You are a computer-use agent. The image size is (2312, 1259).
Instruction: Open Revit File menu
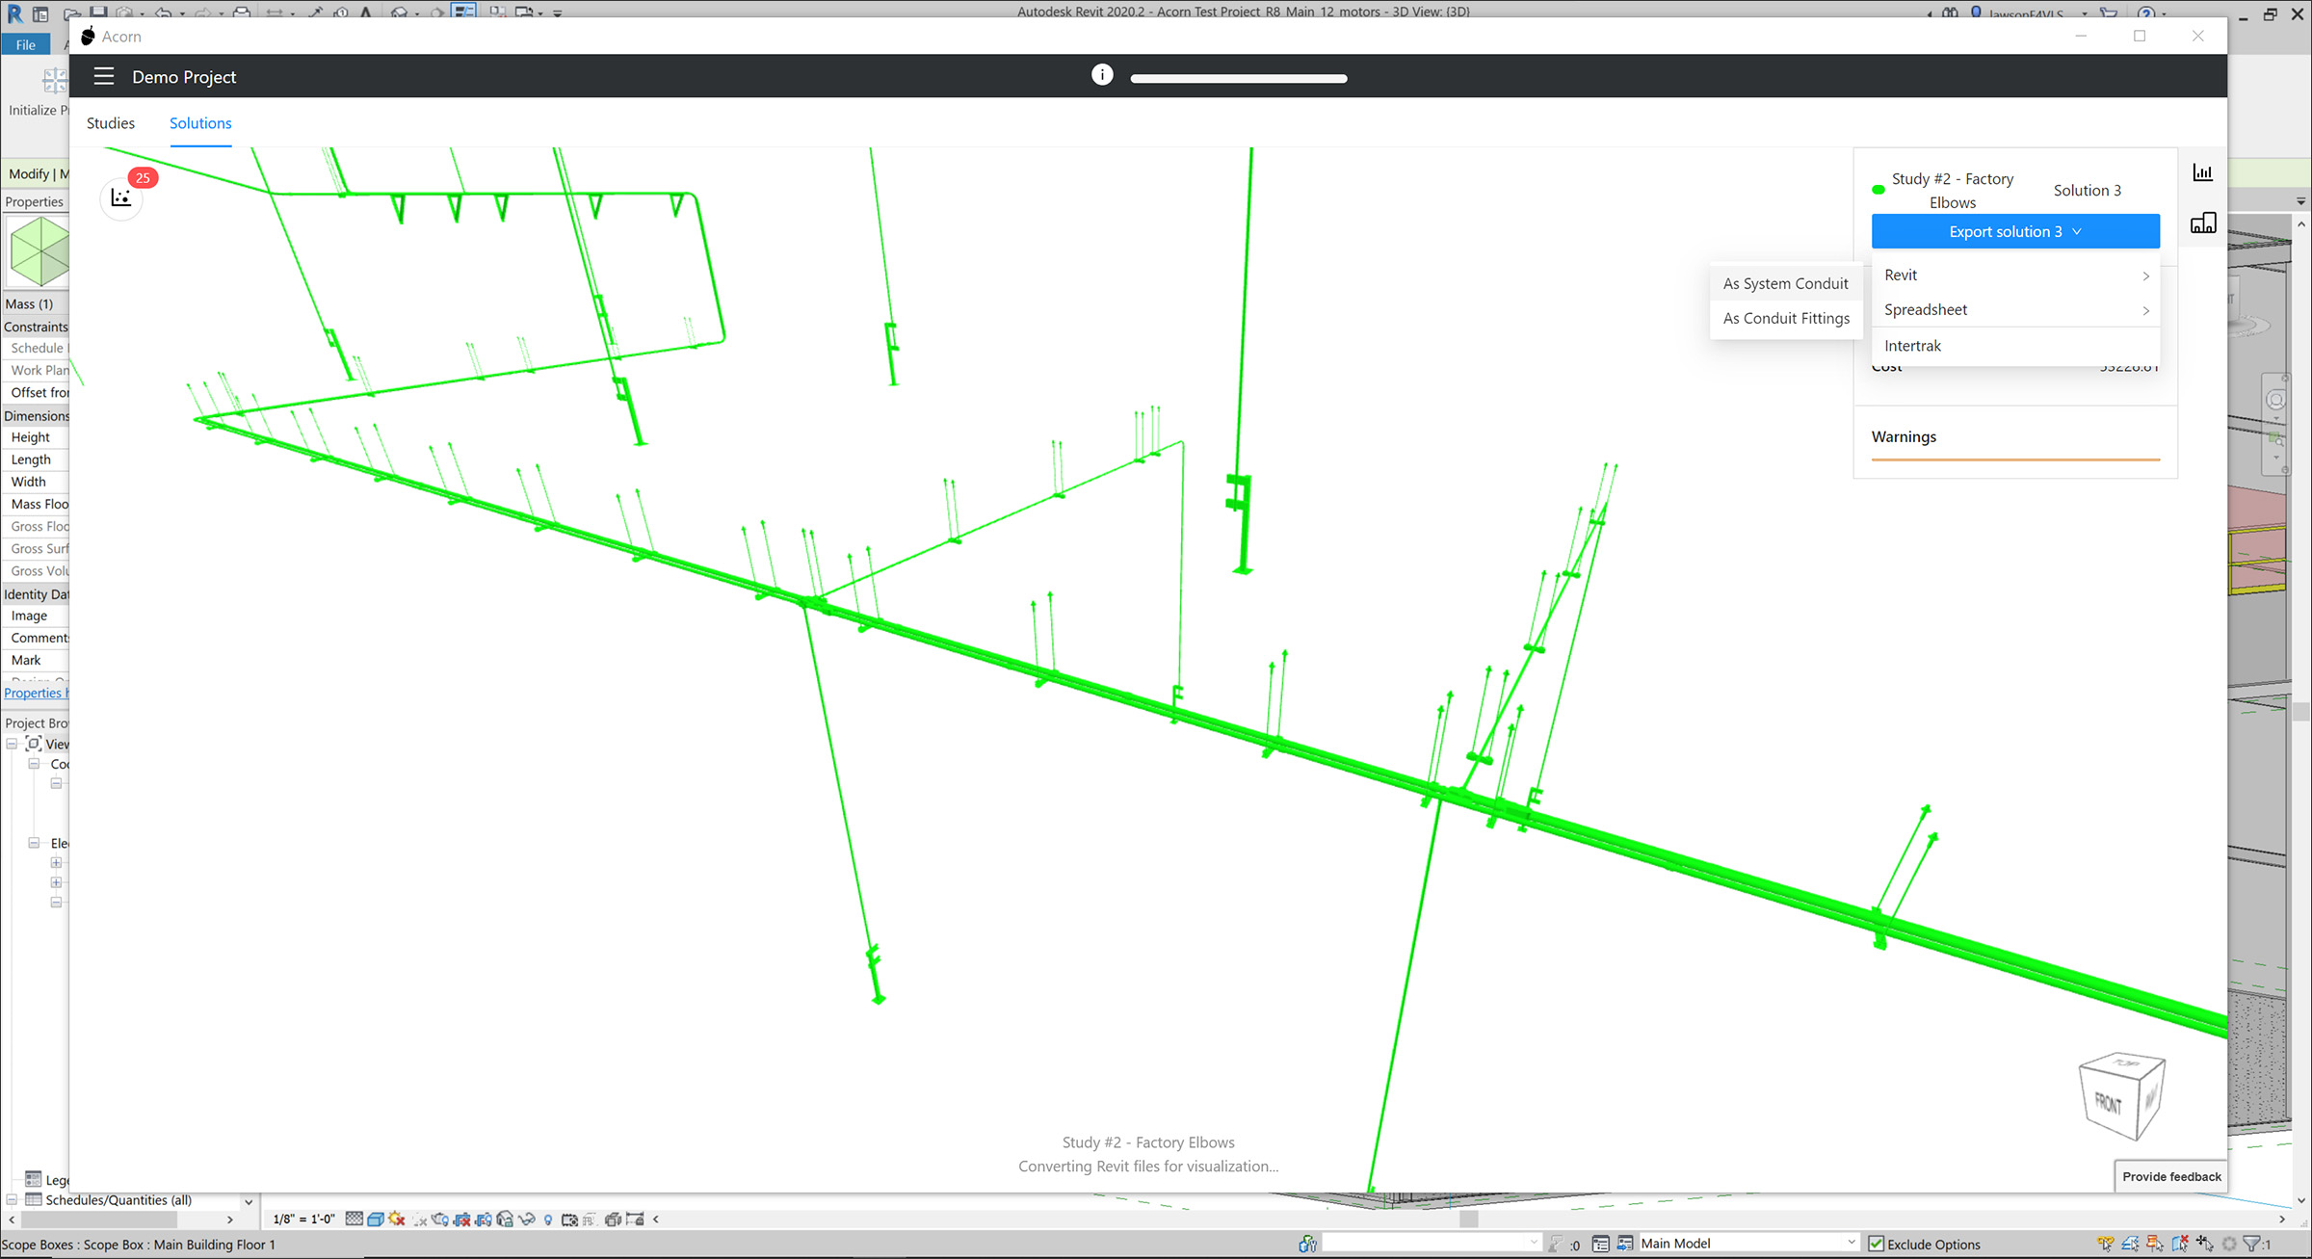pyautogui.click(x=26, y=44)
